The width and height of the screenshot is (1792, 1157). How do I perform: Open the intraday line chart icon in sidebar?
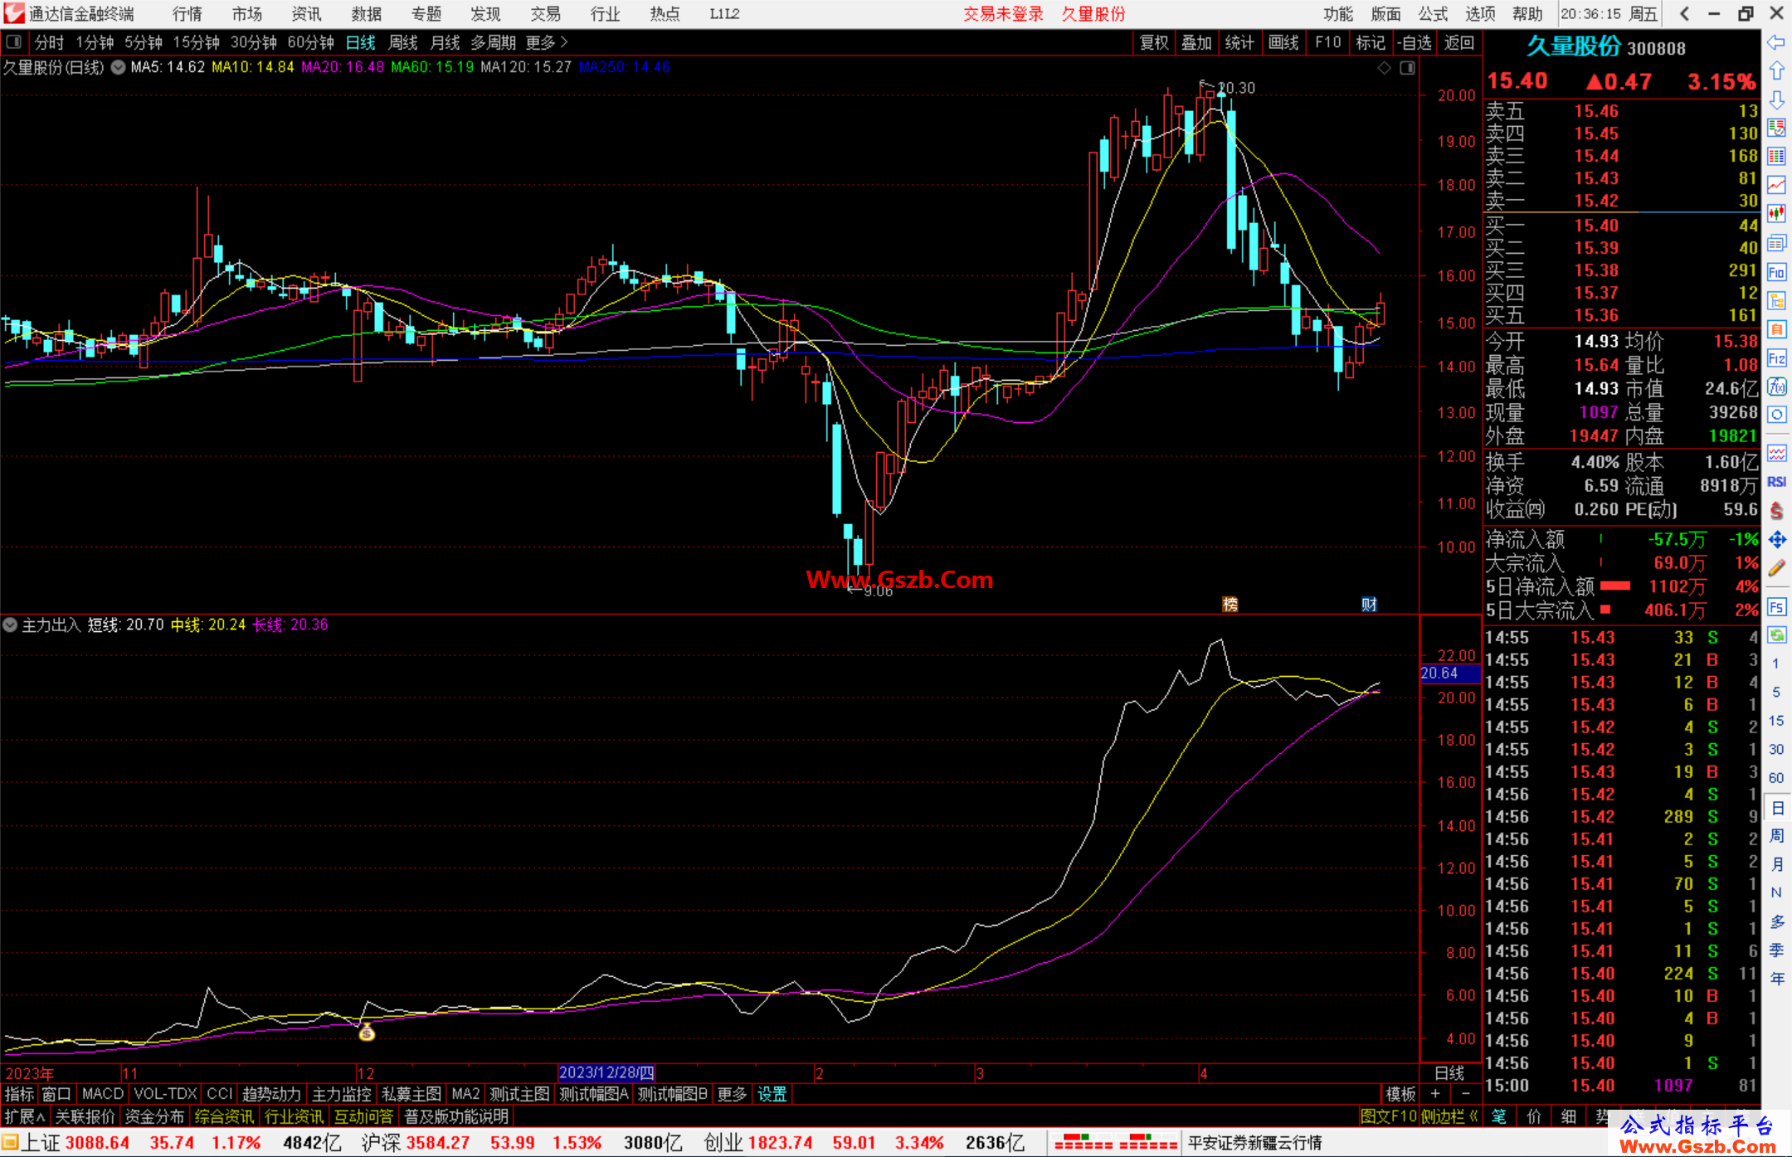tap(1776, 185)
